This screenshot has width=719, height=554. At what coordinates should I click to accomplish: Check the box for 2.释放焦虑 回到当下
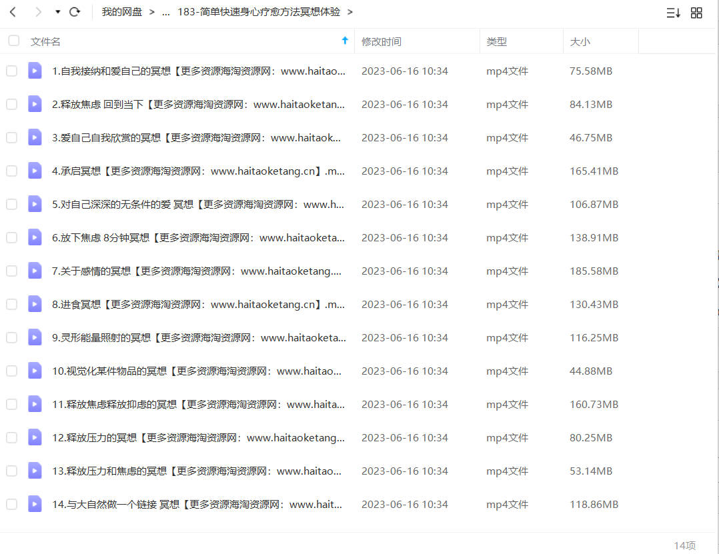point(11,105)
